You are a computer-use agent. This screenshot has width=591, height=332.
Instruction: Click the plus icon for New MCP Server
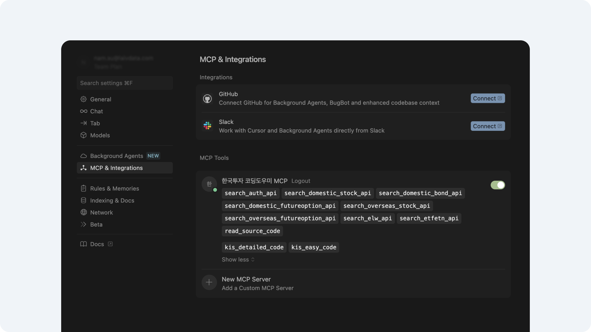click(x=209, y=282)
